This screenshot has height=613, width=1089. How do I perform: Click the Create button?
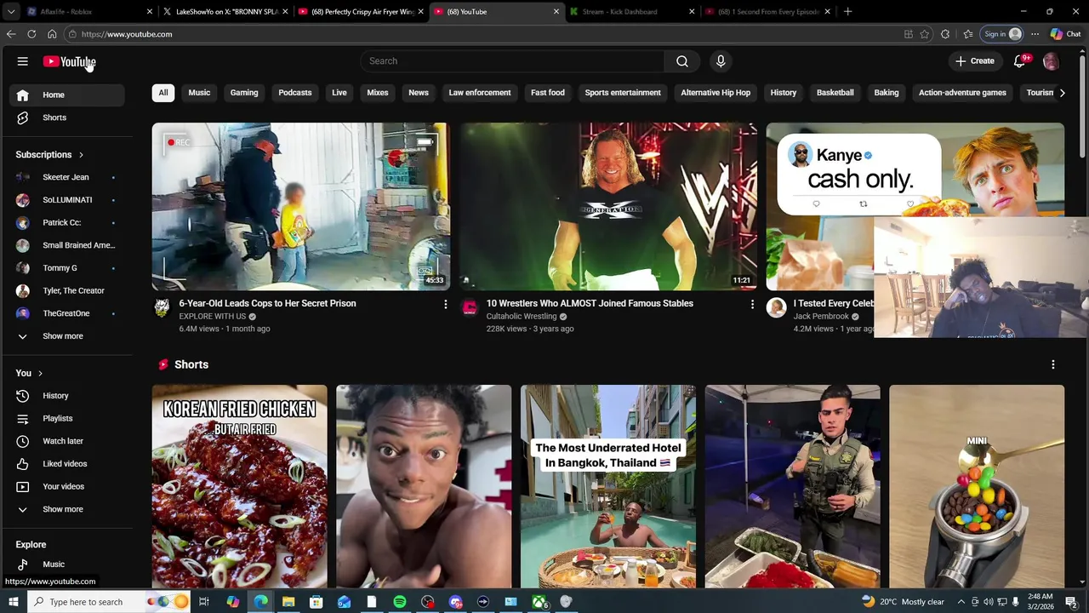pos(974,61)
